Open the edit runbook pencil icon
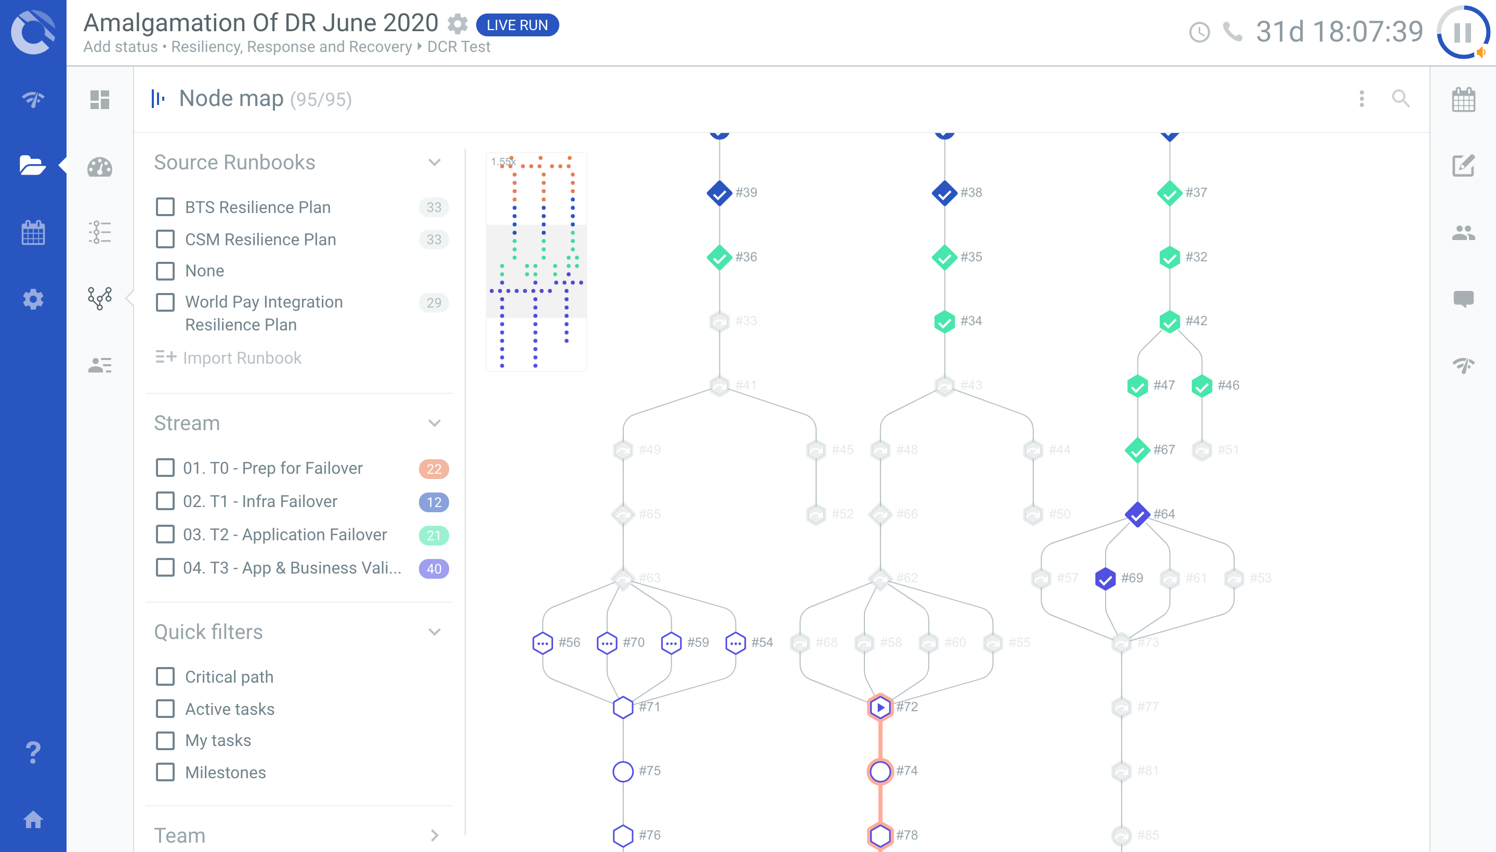The width and height of the screenshot is (1496, 852). click(1463, 166)
